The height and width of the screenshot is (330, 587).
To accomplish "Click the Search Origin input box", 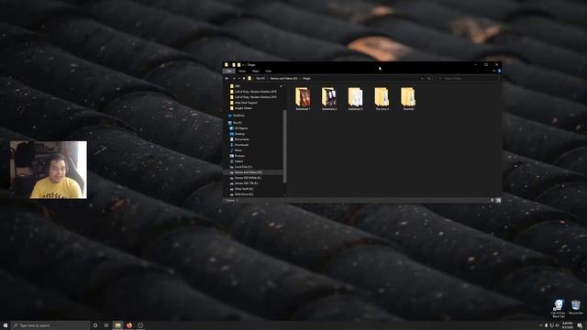I will click(x=468, y=78).
